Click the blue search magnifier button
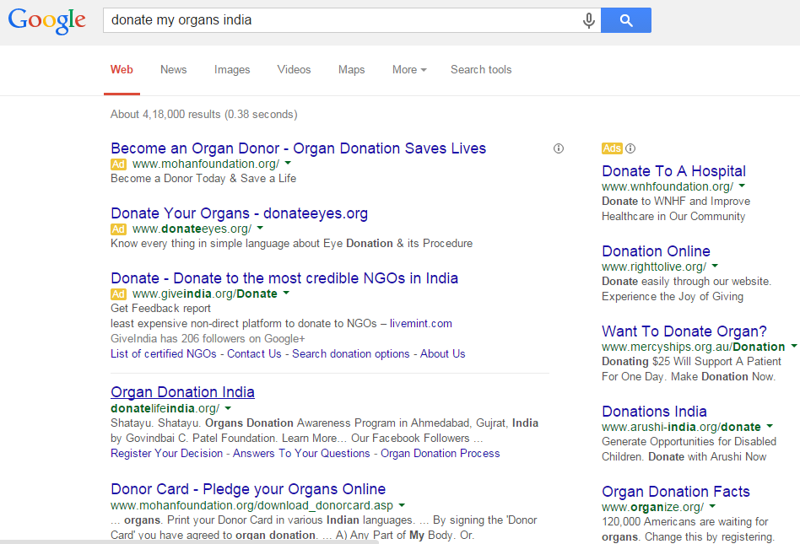The image size is (800, 544). pos(626,20)
